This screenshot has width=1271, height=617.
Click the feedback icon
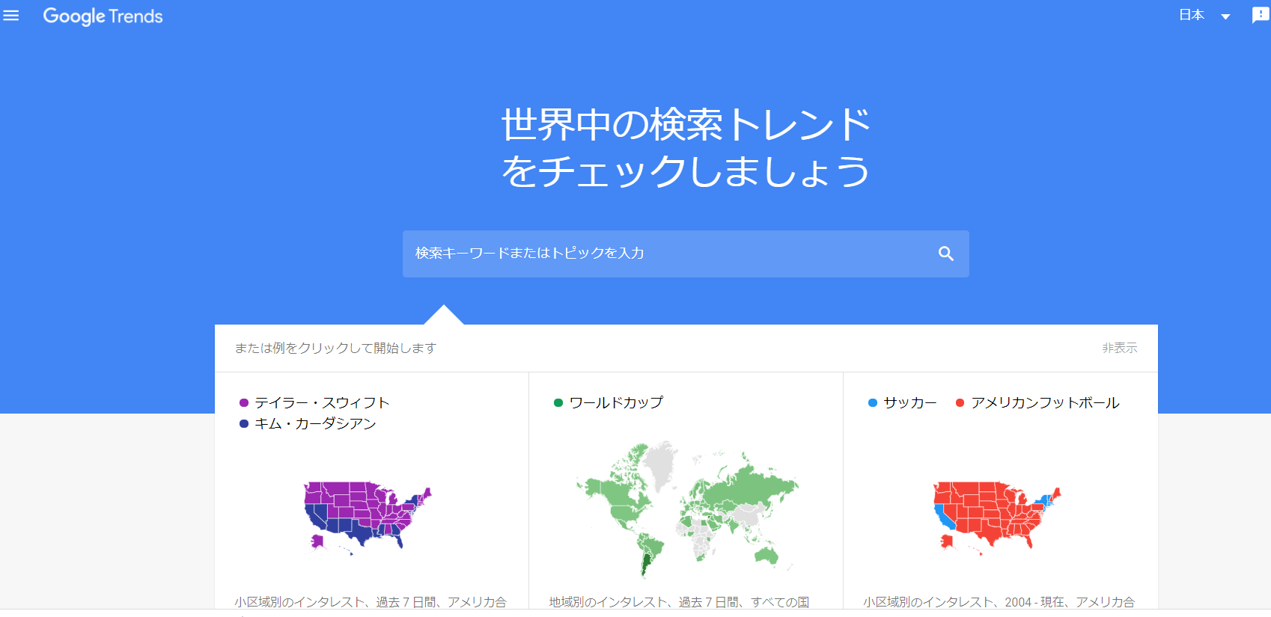pyautogui.click(x=1260, y=15)
